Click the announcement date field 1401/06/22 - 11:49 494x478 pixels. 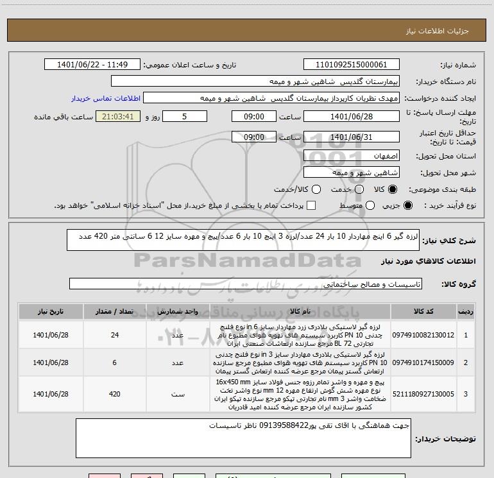pos(92,64)
